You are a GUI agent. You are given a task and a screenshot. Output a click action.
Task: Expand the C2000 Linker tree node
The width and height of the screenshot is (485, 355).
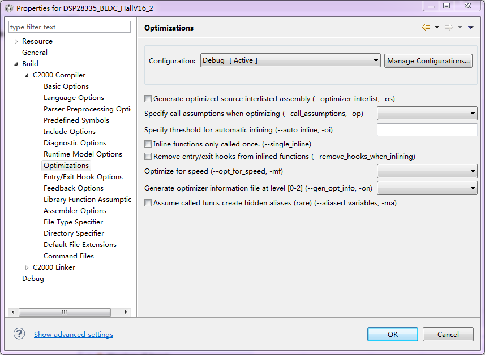tap(27, 267)
